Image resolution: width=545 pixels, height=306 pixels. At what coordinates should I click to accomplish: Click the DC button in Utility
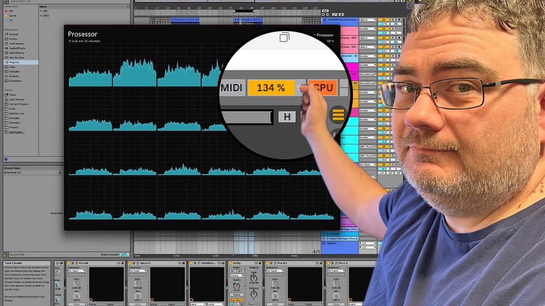(x=258, y=304)
